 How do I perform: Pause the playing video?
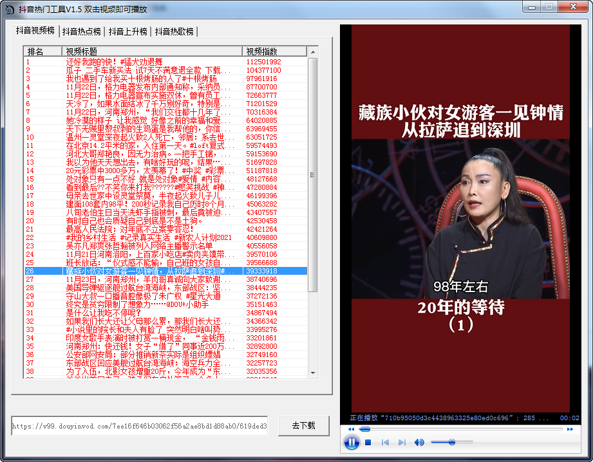pyautogui.click(x=352, y=442)
